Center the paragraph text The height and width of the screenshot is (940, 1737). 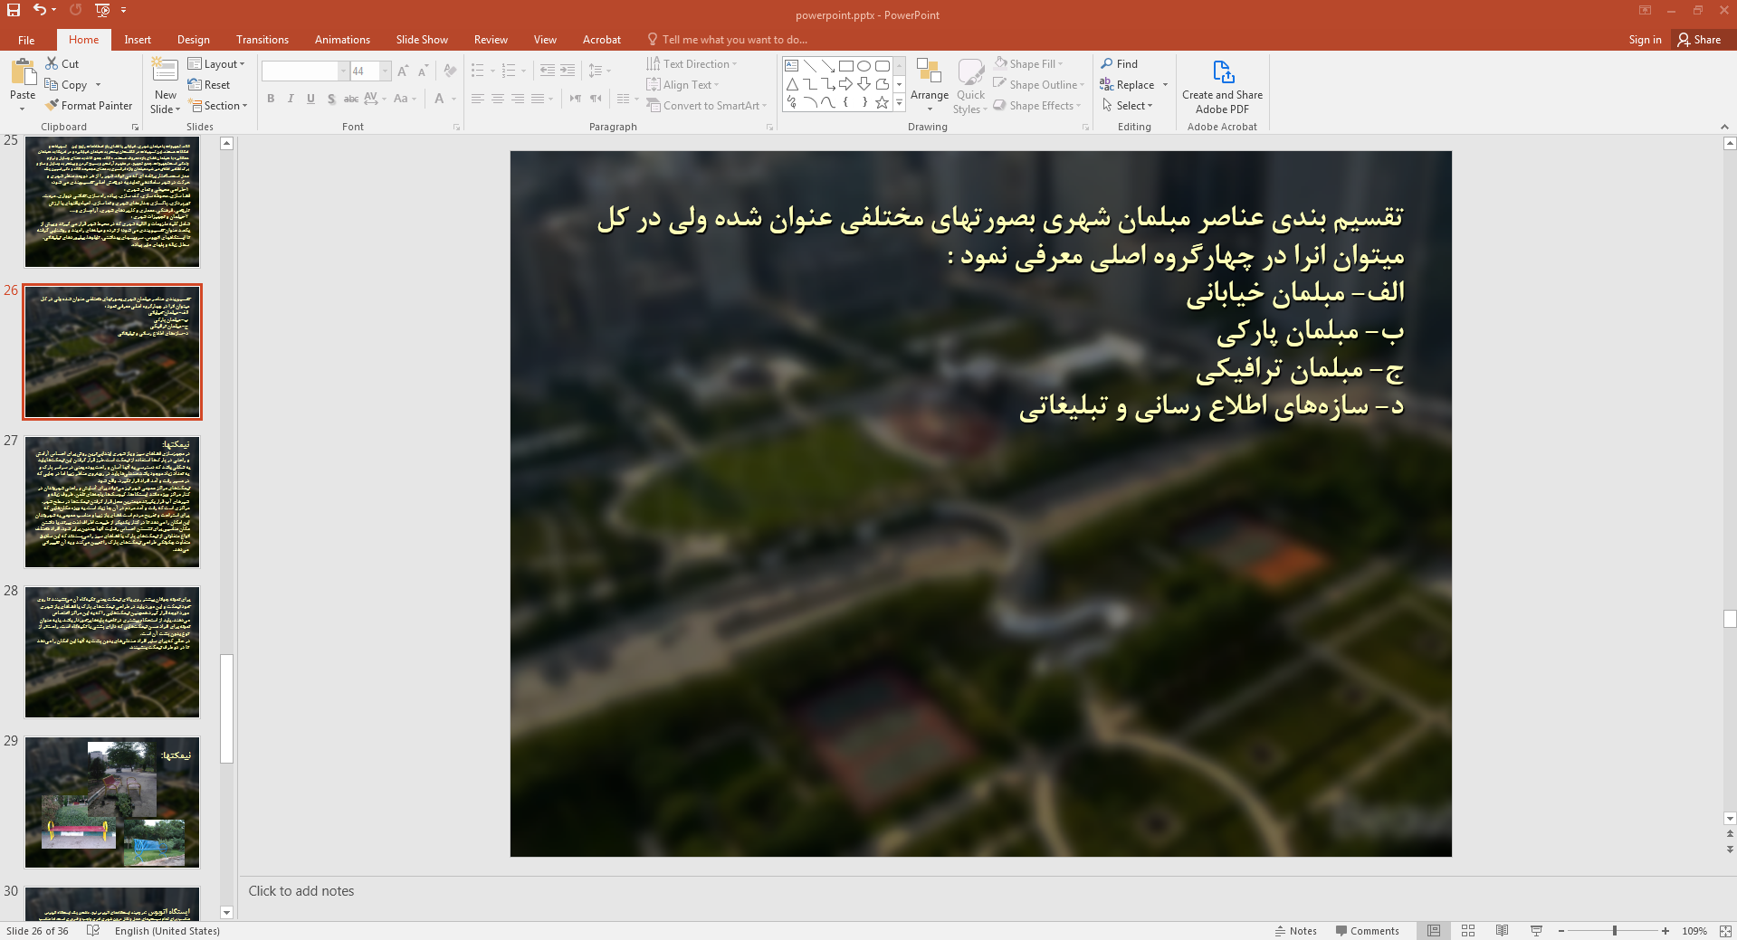pyautogui.click(x=498, y=99)
